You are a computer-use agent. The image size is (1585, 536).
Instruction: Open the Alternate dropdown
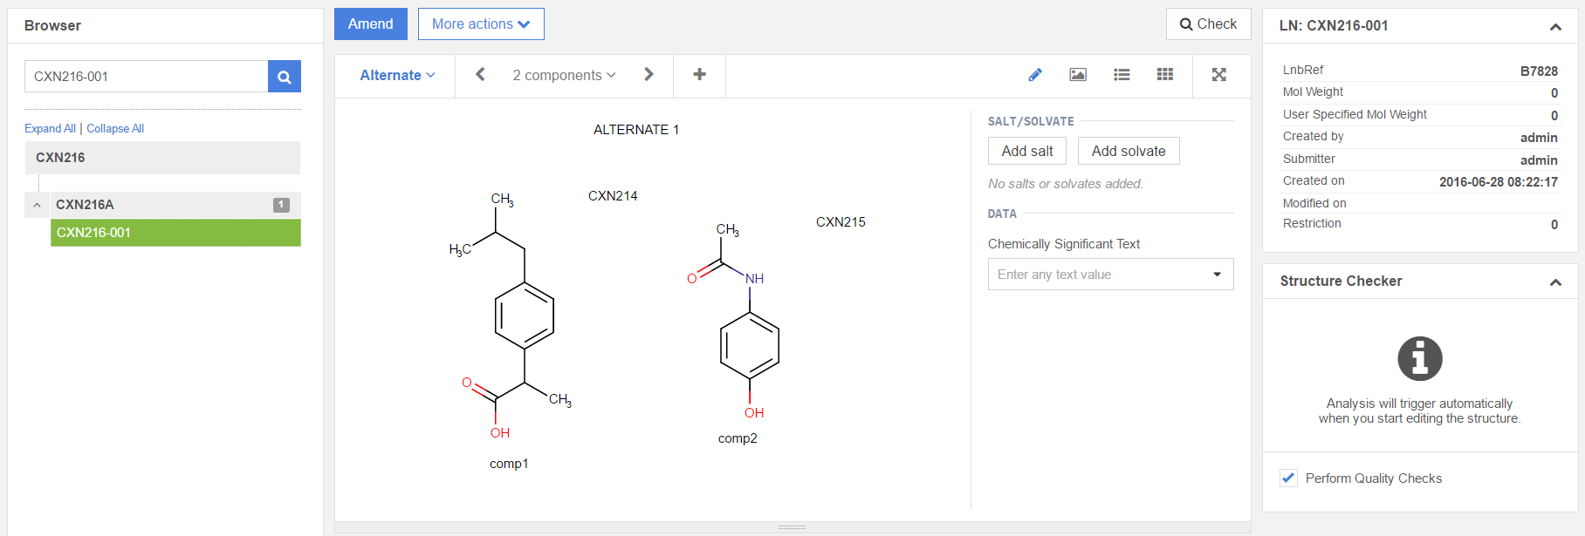(x=397, y=76)
